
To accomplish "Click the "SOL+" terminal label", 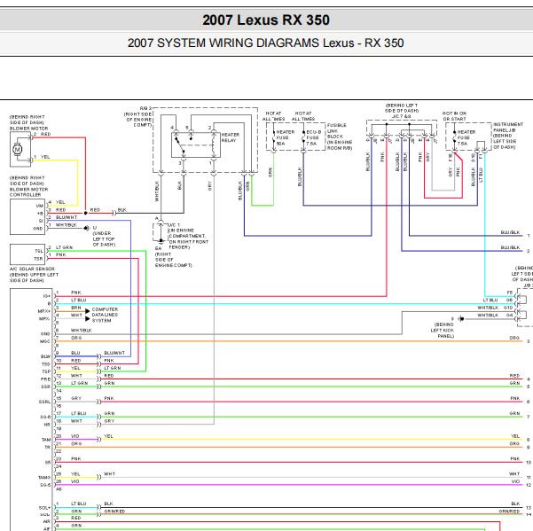I will [x=44, y=508].
